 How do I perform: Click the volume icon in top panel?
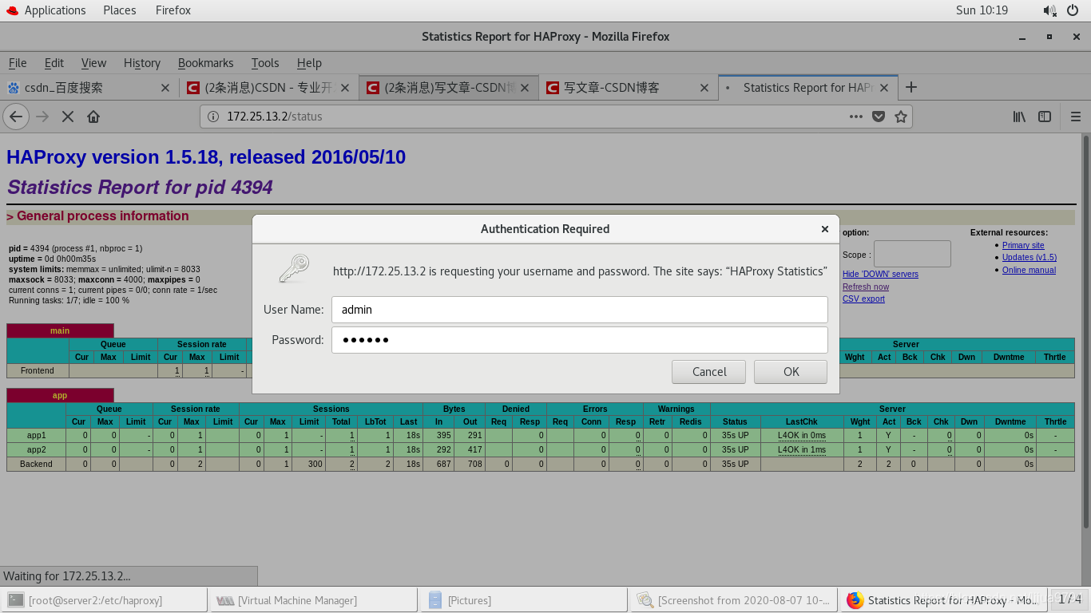tap(1049, 10)
